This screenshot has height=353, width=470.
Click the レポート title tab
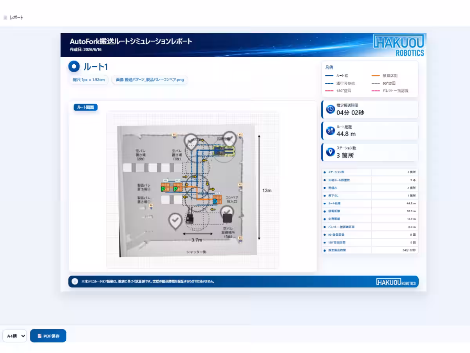(x=16, y=18)
